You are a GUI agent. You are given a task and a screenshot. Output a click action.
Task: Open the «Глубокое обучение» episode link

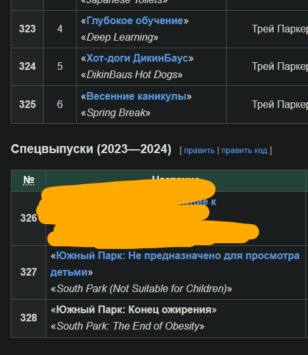[x=135, y=21]
